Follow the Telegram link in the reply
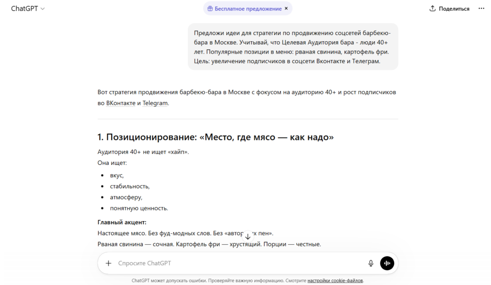The width and height of the screenshot is (491, 285). click(x=155, y=103)
